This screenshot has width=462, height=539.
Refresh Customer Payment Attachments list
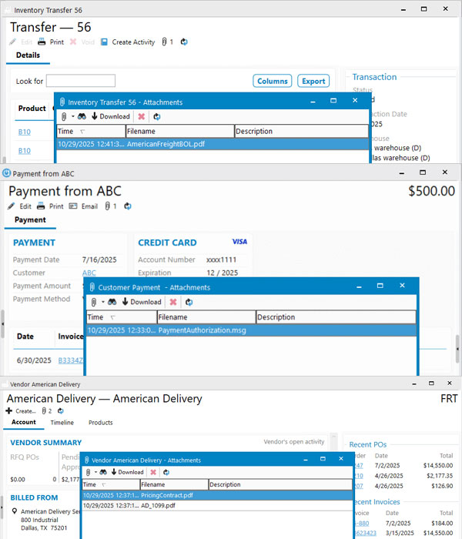(189, 302)
